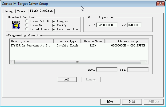
Task: Toggle Reset and Run checkbox
Action: [54, 29]
